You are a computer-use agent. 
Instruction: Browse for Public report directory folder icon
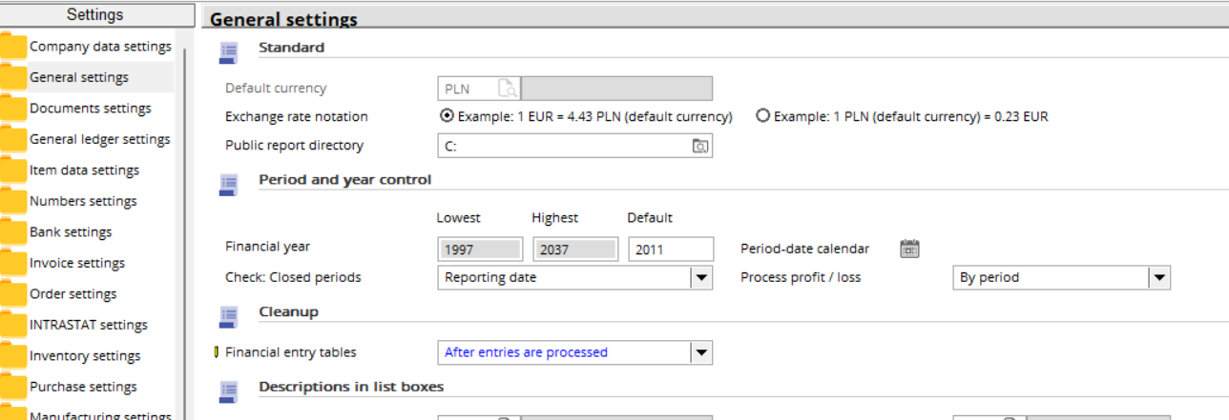pyautogui.click(x=700, y=146)
